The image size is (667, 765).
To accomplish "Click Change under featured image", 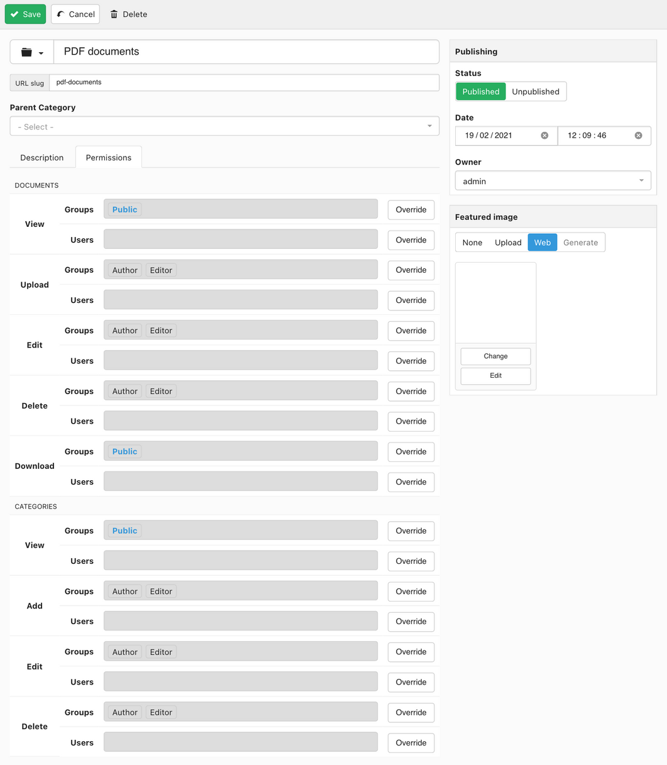I will (495, 356).
